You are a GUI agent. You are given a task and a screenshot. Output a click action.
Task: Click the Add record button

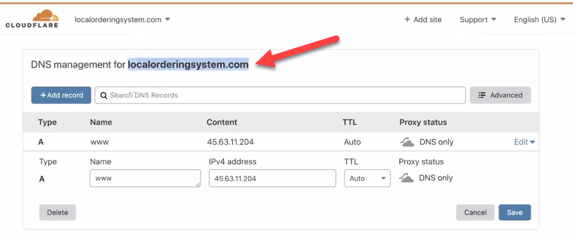point(61,95)
